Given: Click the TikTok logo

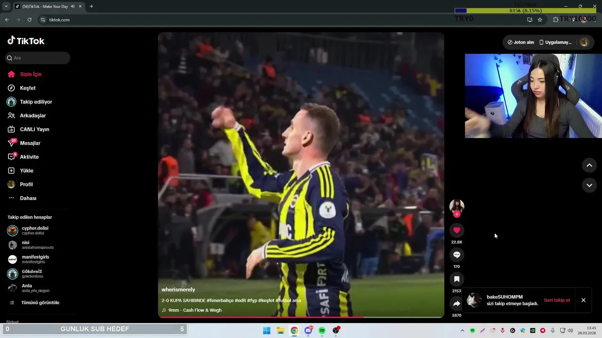Looking at the screenshot, I should [x=26, y=41].
